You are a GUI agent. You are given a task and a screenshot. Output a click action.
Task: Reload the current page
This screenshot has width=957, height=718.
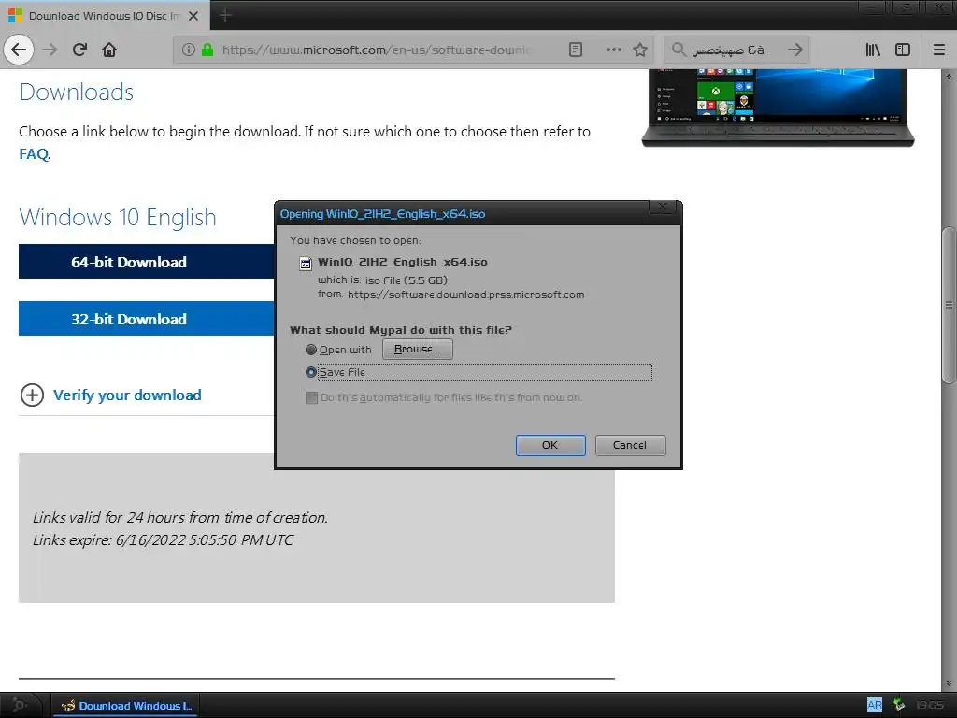pos(80,50)
